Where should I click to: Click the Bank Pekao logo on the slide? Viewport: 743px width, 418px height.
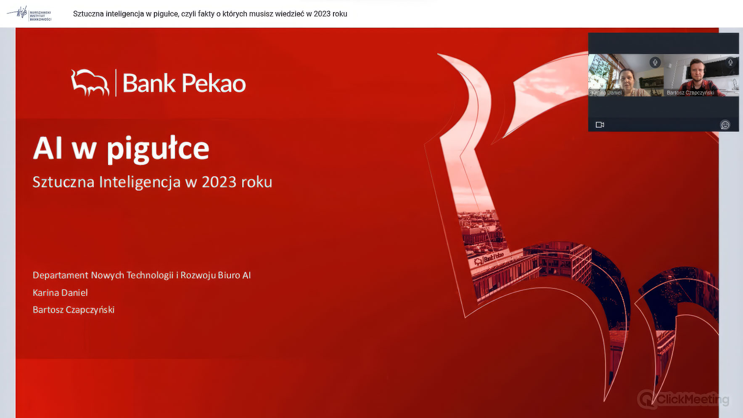tap(159, 83)
